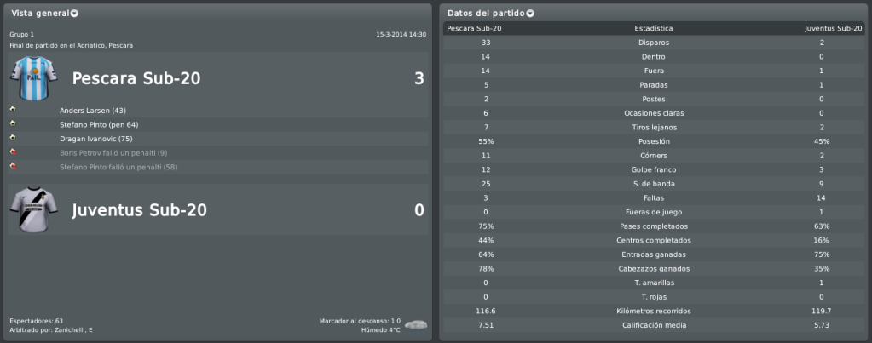Screen dimensions: 872x343
Task: Click the Estadística column header
Action: click(654, 28)
